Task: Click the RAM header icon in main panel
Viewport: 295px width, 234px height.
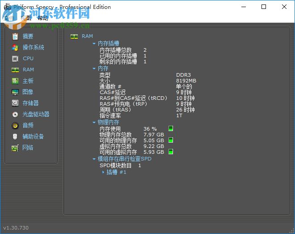Action: tap(74, 37)
